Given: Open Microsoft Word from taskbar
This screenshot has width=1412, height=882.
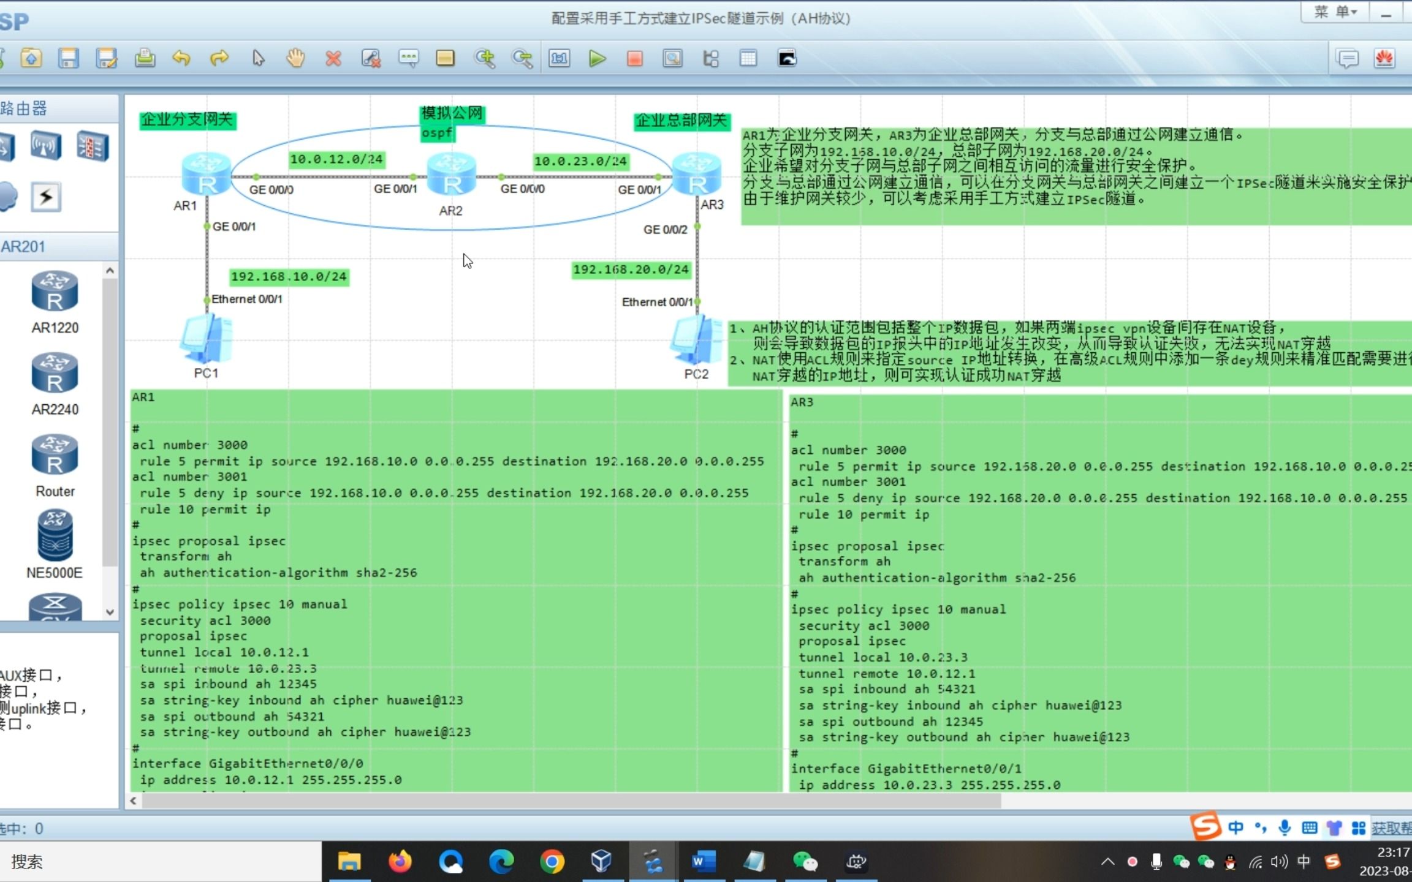Looking at the screenshot, I should (703, 862).
